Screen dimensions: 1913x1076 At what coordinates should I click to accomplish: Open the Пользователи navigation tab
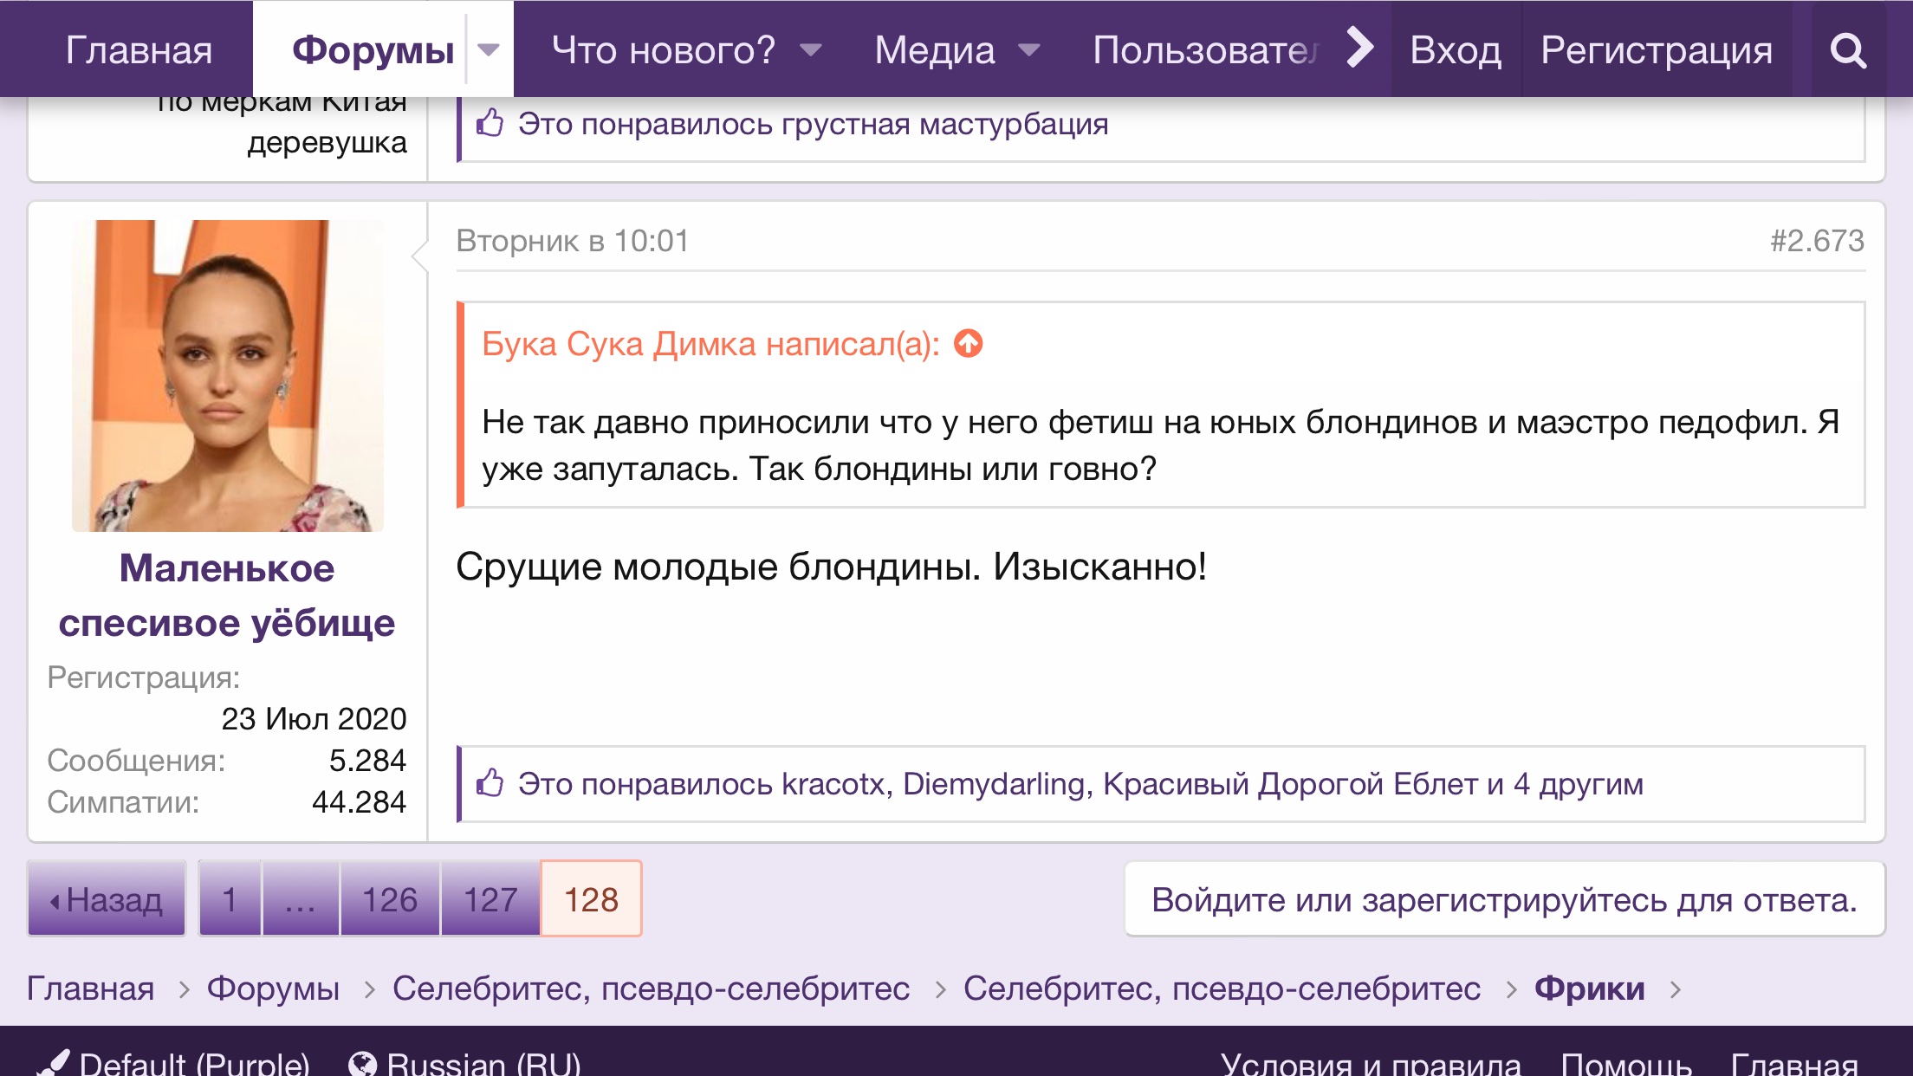1204,50
